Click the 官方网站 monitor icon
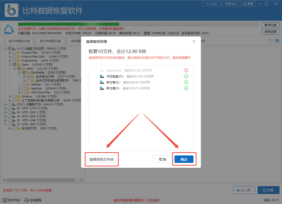This screenshot has width=282, height=204. [5, 200]
